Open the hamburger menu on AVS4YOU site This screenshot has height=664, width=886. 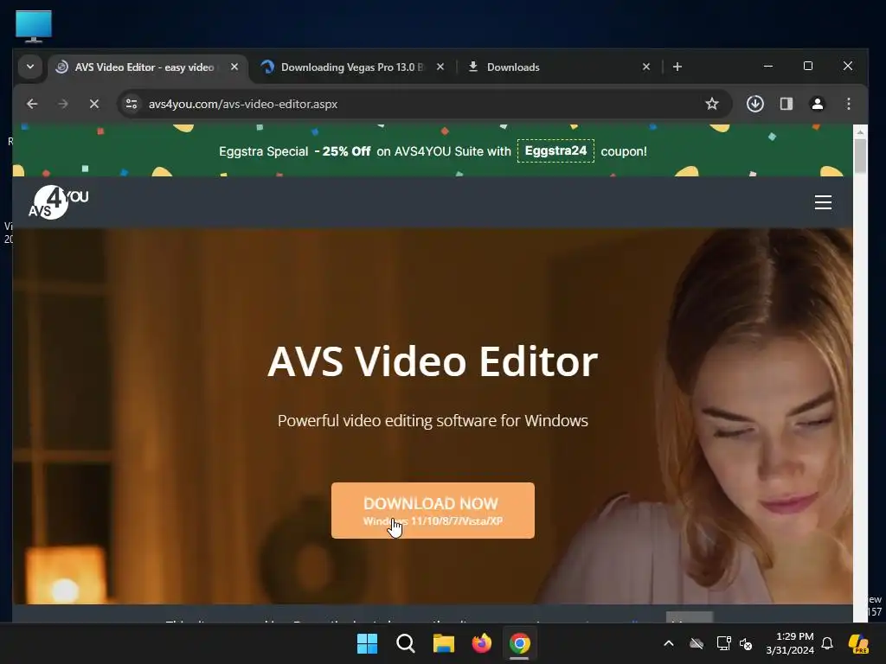pyautogui.click(x=823, y=202)
